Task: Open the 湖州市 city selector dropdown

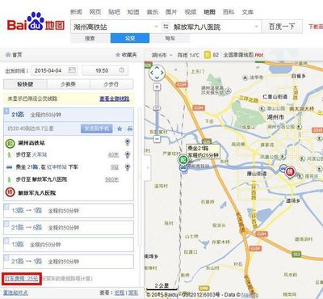Action: (x=161, y=55)
